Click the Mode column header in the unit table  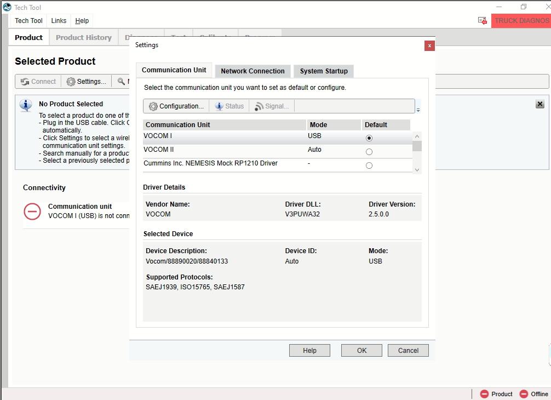(334, 125)
